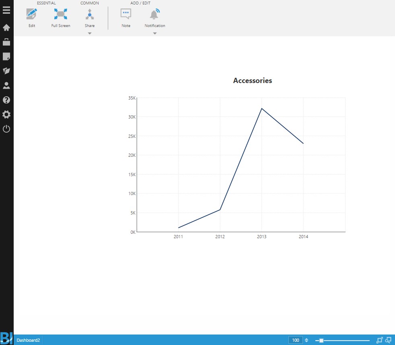Add a Note from toolbar

[126, 18]
